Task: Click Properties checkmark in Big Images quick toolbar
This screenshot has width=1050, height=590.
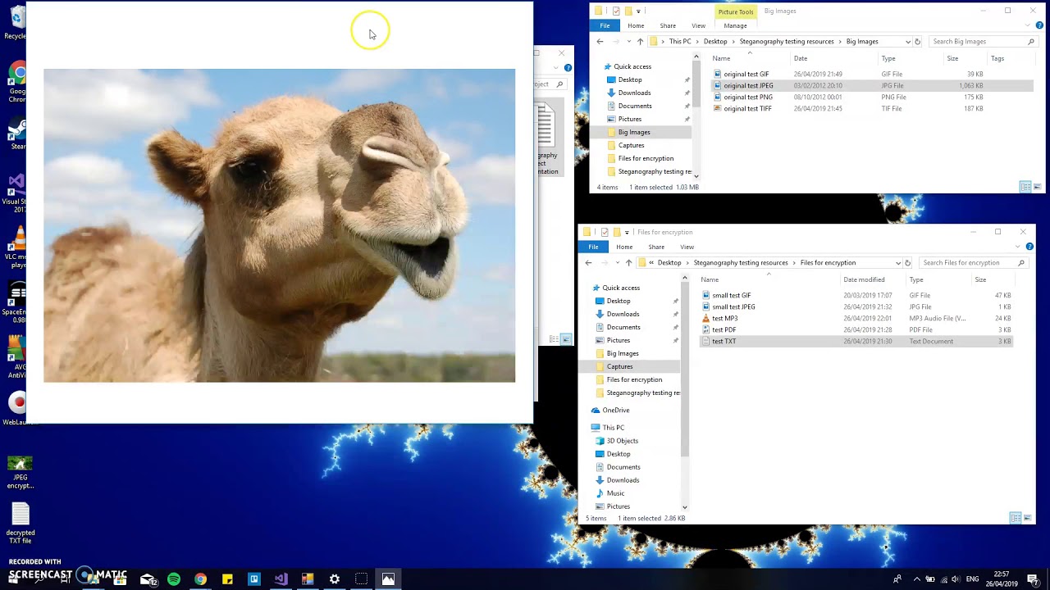Action: [x=617, y=11]
